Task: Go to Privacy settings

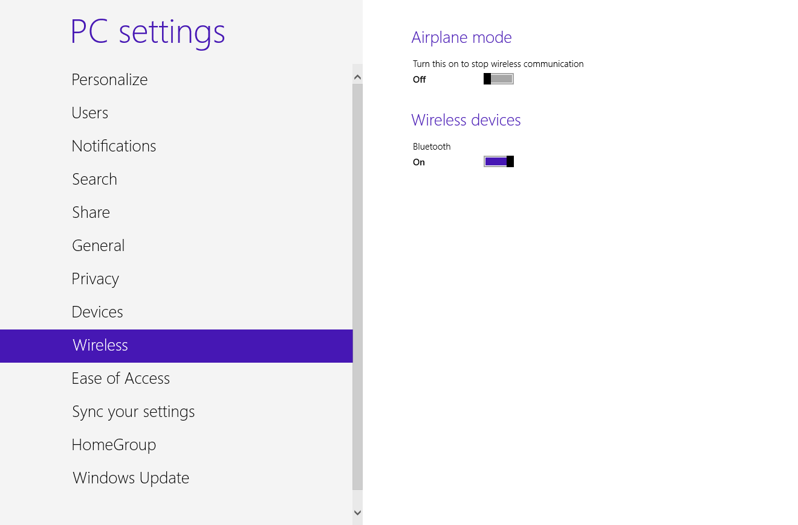Action: 176,279
